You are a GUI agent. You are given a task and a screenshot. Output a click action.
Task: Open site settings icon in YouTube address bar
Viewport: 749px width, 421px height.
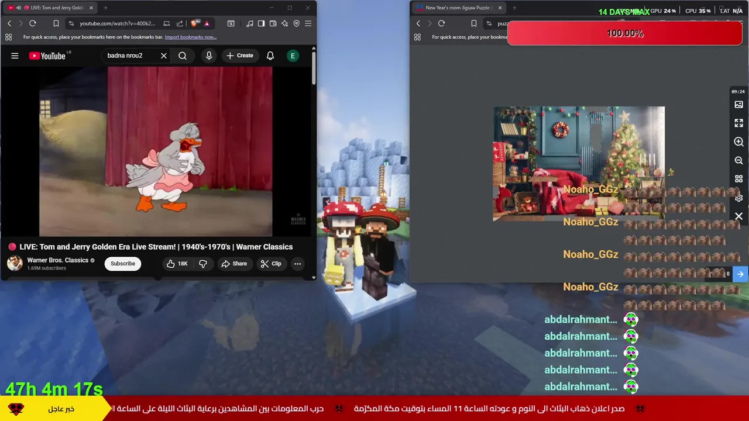(71, 23)
